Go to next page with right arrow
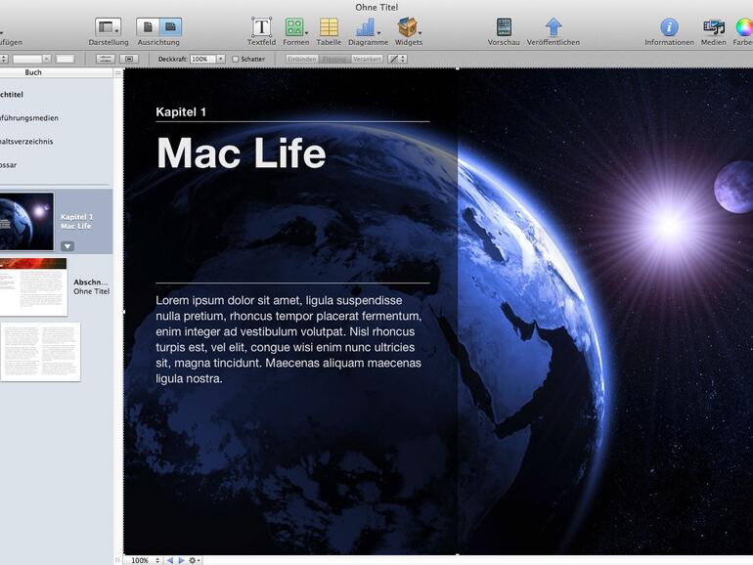 tap(181, 560)
